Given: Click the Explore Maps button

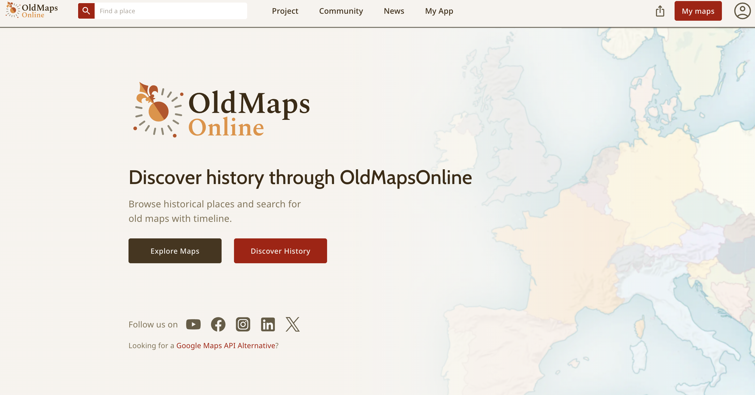Looking at the screenshot, I should pos(175,251).
